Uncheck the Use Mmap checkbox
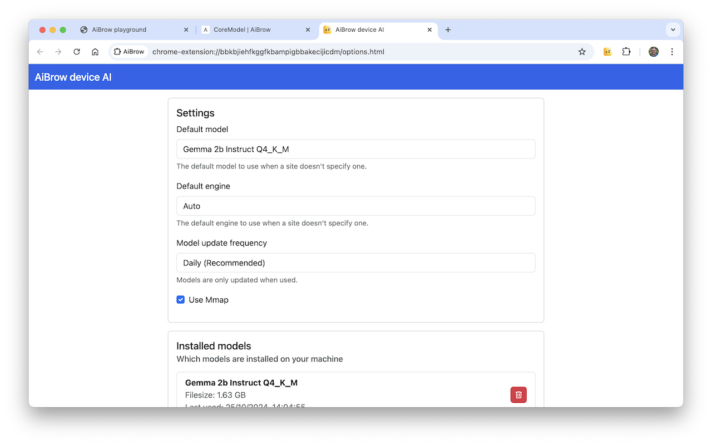This screenshot has width=712, height=445. pos(180,299)
